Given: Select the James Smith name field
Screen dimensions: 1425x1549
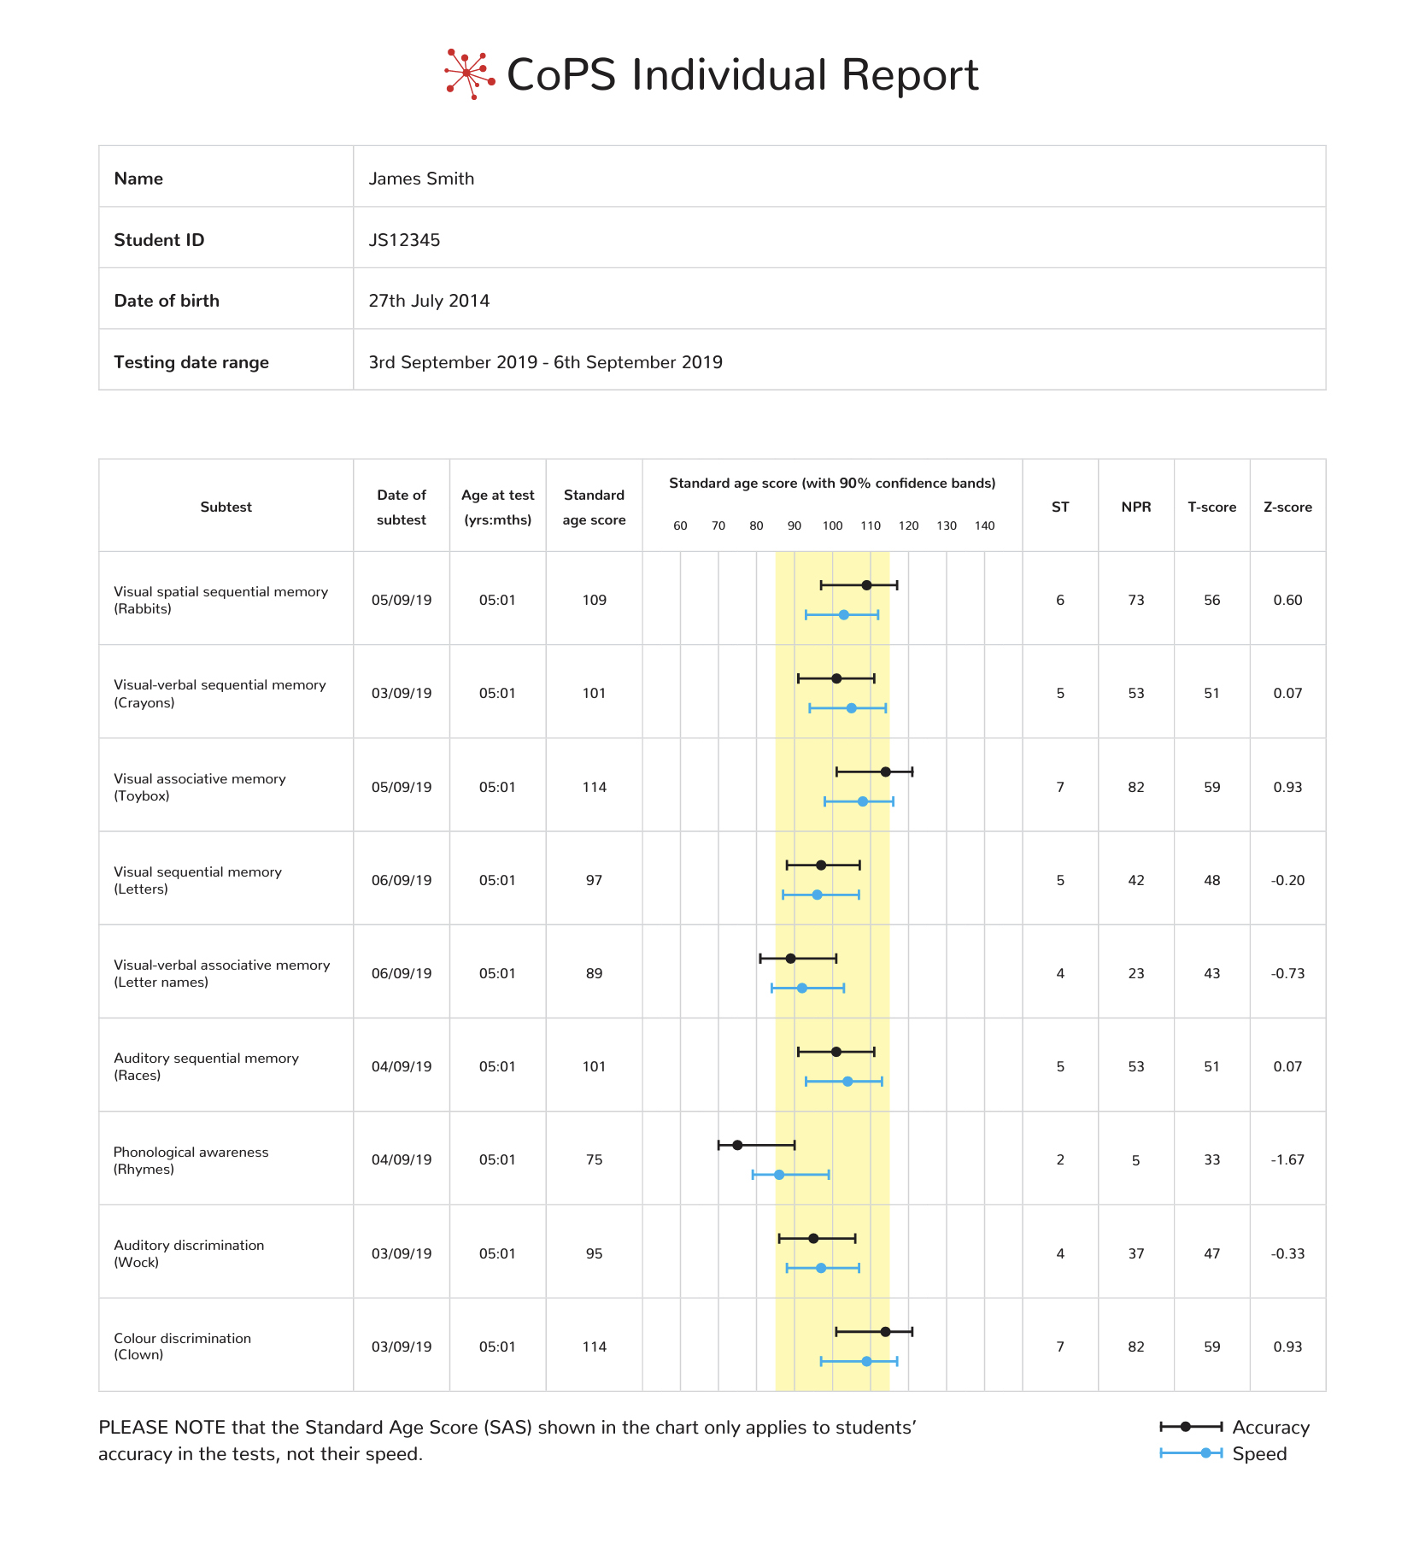Looking at the screenshot, I should coord(839,178).
